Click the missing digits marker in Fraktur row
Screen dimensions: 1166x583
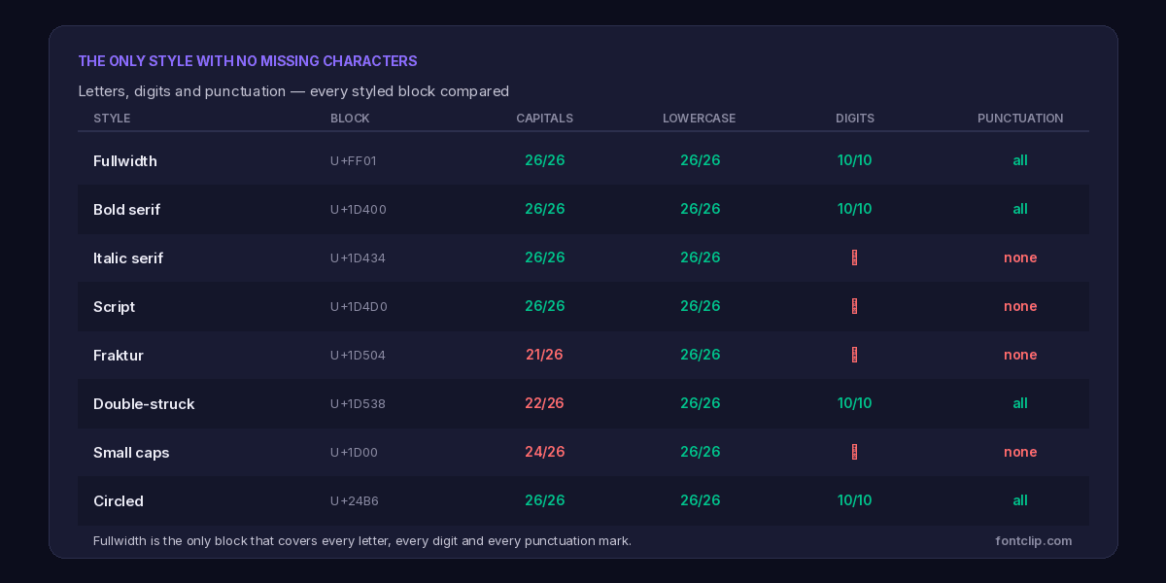click(x=854, y=355)
